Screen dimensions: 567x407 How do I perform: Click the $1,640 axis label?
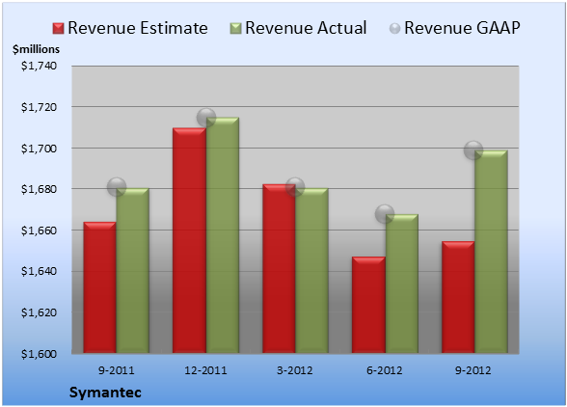point(39,271)
